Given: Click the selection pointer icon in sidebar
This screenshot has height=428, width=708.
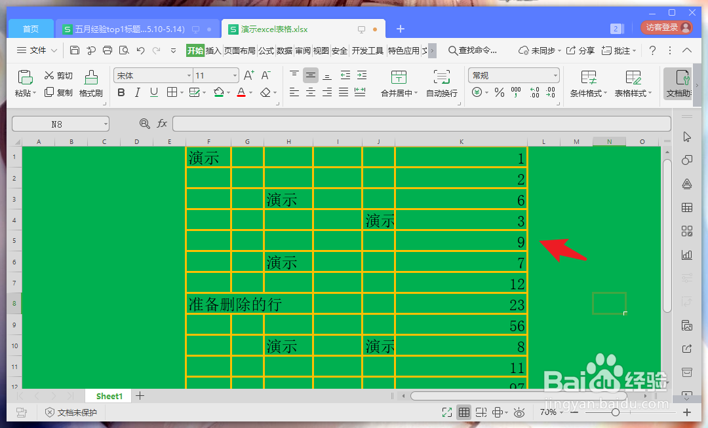Looking at the screenshot, I should tap(687, 137).
